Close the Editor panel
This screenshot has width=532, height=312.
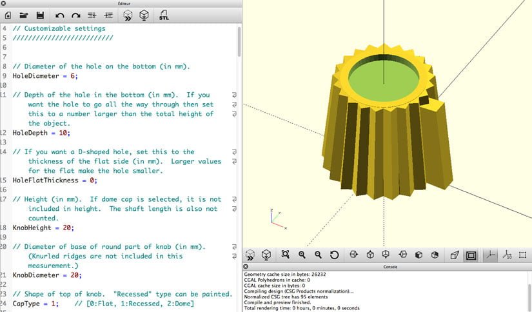coord(3,3)
